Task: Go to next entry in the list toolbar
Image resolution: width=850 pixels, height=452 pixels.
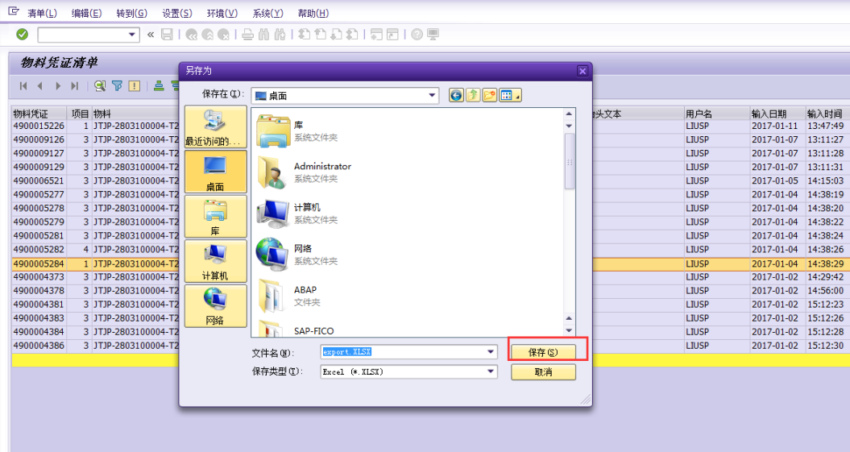Action: coord(57,85)
